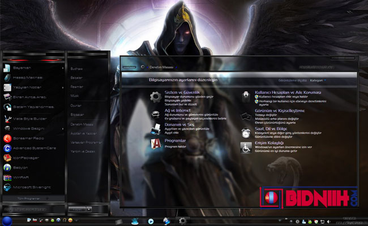Click the red shield icon in system tray
This screenshot has width=368, height=226.
316,221
